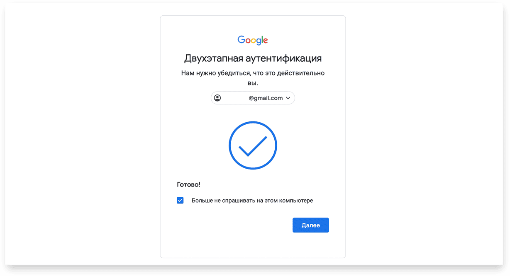Click the green letter l in the Google logo
510x276 pixels.
point(262,39)
